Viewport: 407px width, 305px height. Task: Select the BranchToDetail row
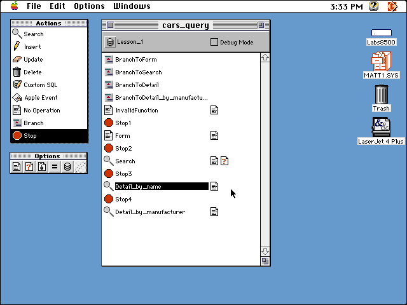pyautogui.click(x=137, y=85)
